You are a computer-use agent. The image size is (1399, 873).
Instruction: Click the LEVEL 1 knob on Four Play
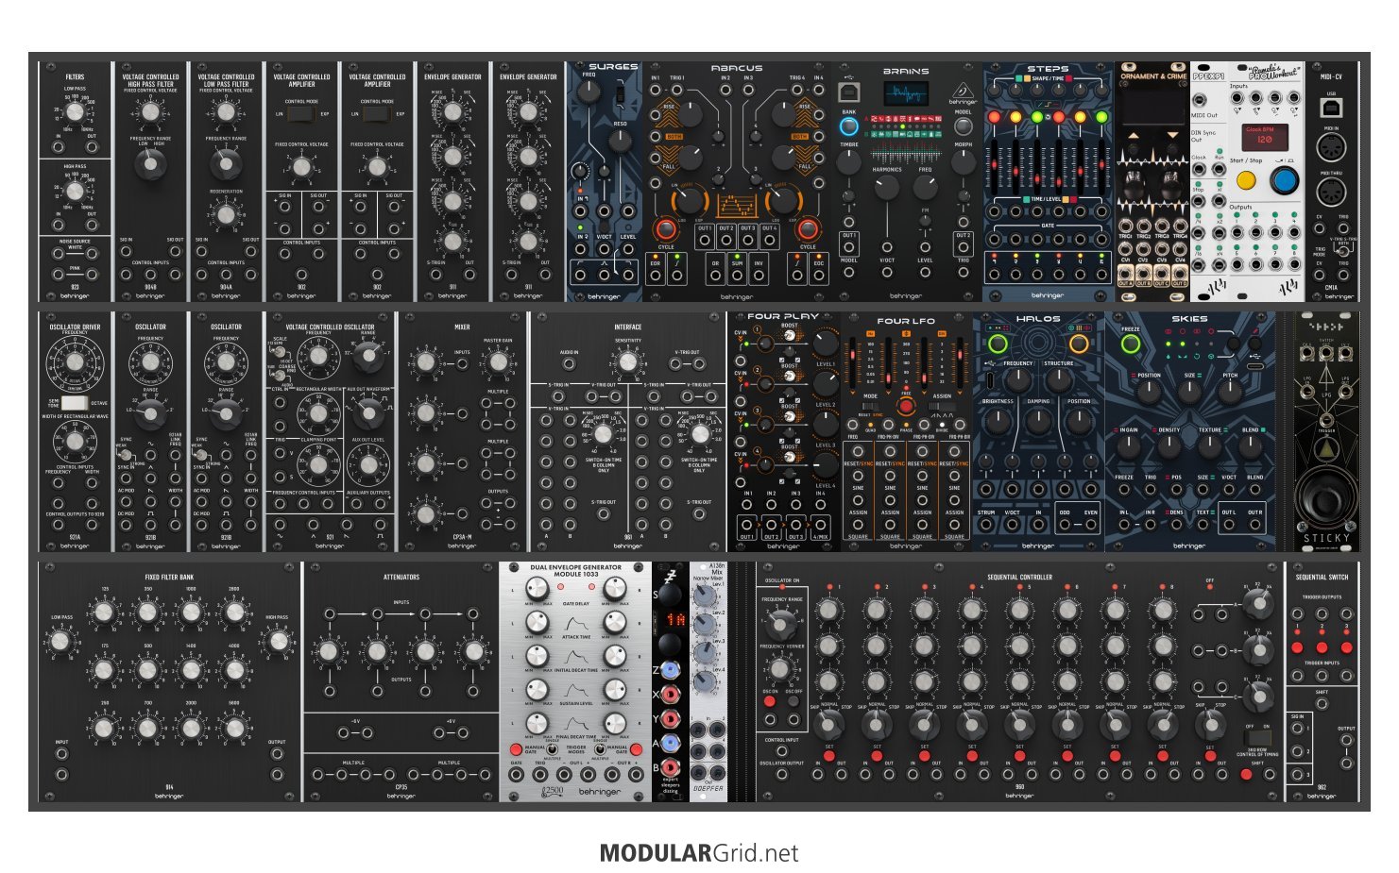coord(826,344)
